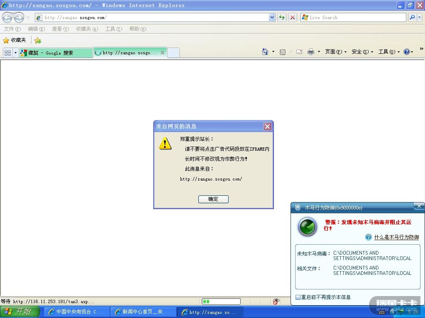Open the 编辑(E) menu
This screenshot has width=425, height=318.
[x=37, y=29]
